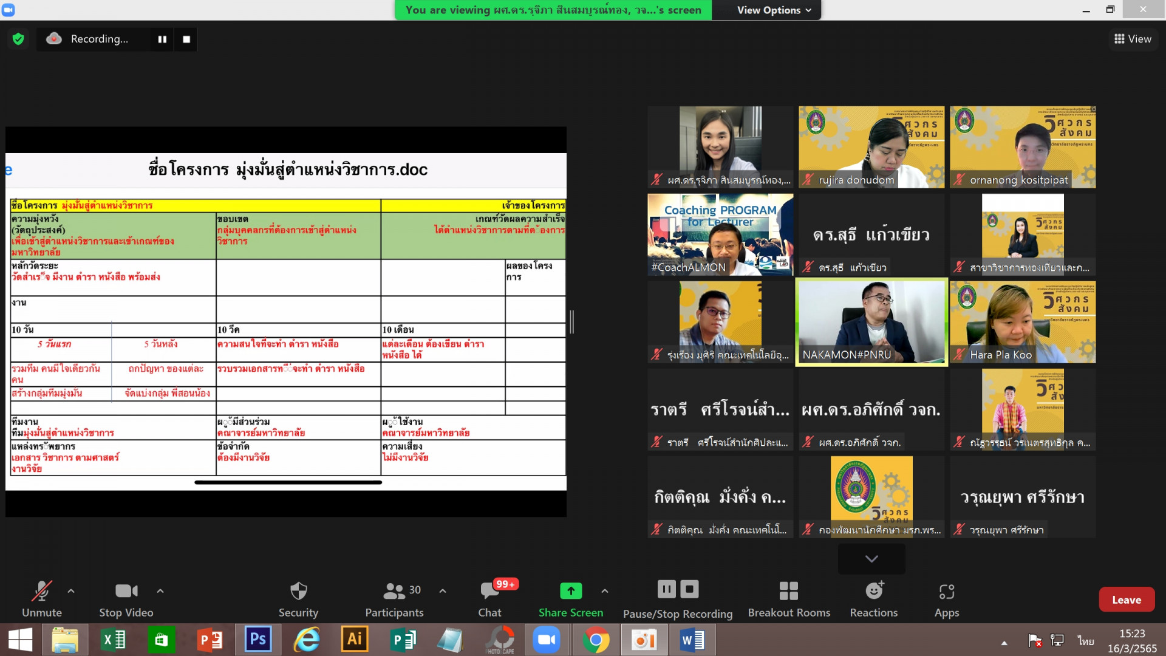
Task: Open the Chat panel
Action: [489, 598]
